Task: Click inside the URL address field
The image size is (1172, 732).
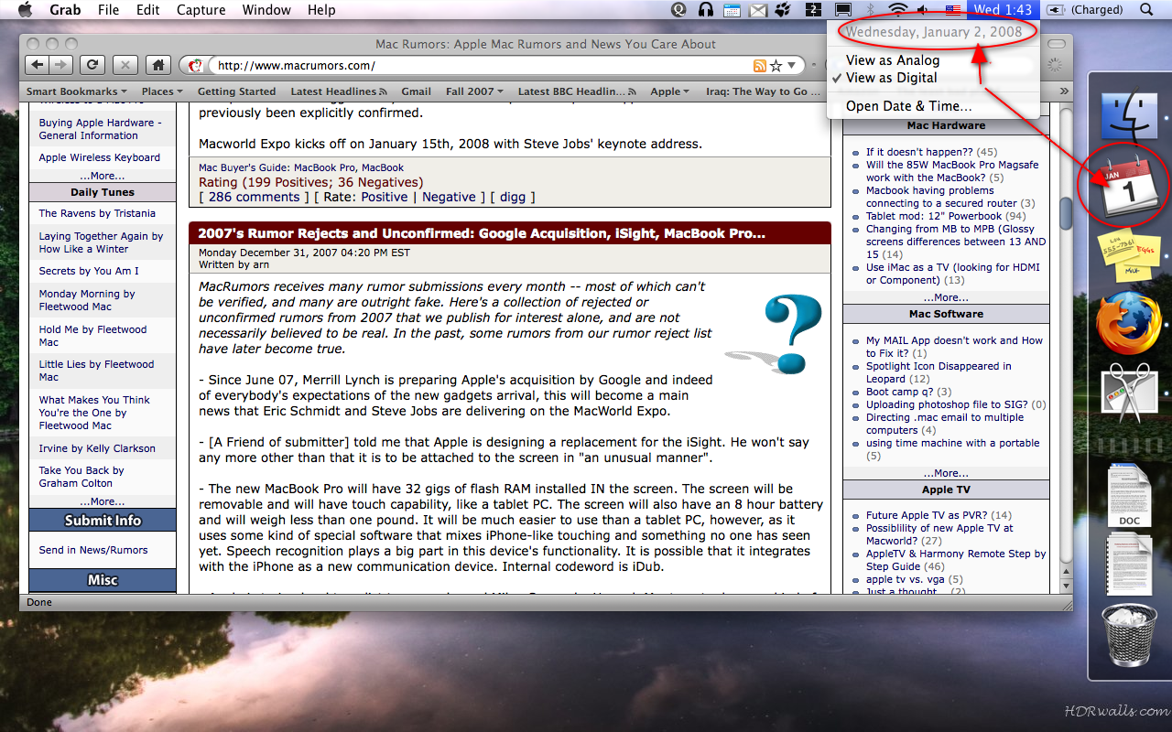Action: point(480,66)
